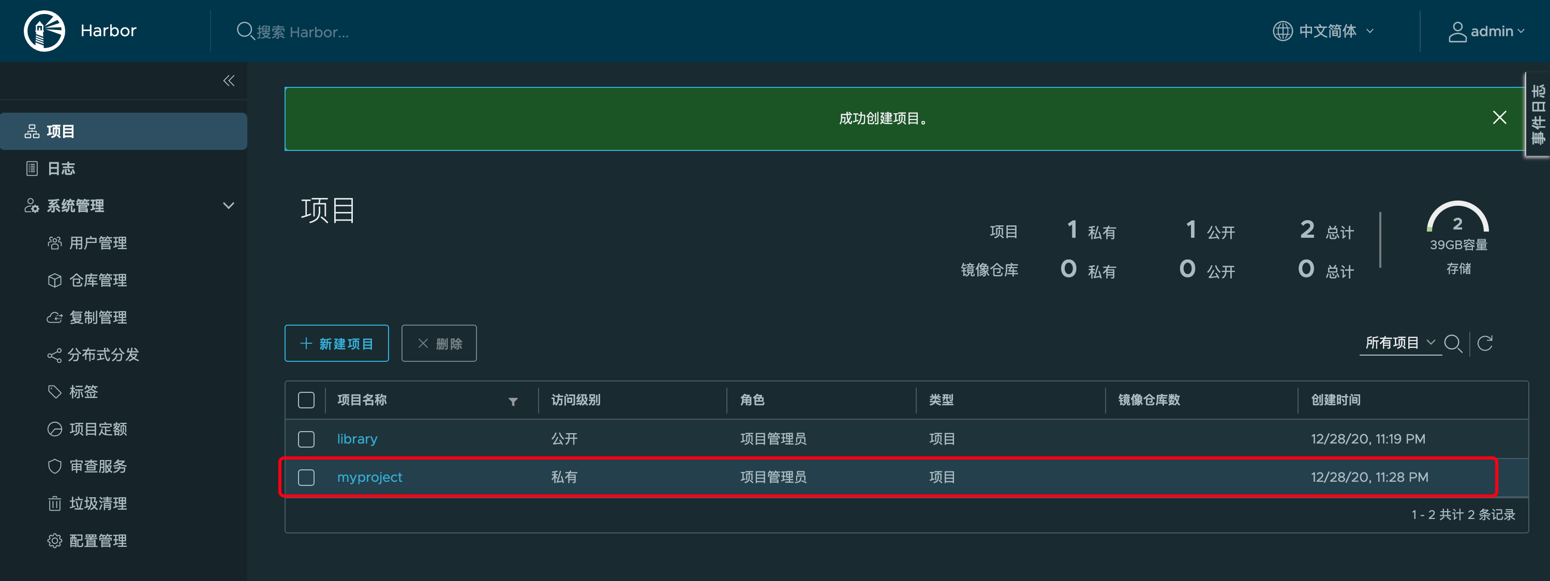Click the '1 - 2 共计 2 条记录' pagination text
Viewport: 1550px width, 581px height.
pyautogui.click(x=1463, y=515)
